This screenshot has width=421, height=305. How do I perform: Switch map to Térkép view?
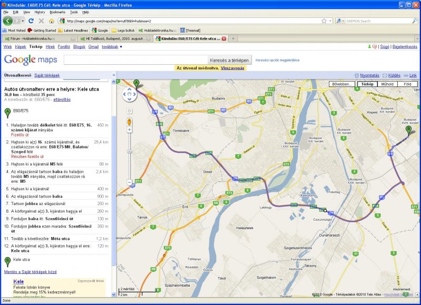pos(367,84)
